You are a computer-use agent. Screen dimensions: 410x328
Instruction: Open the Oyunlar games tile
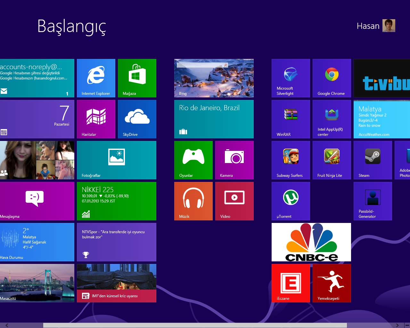click(x=193, y=160)
